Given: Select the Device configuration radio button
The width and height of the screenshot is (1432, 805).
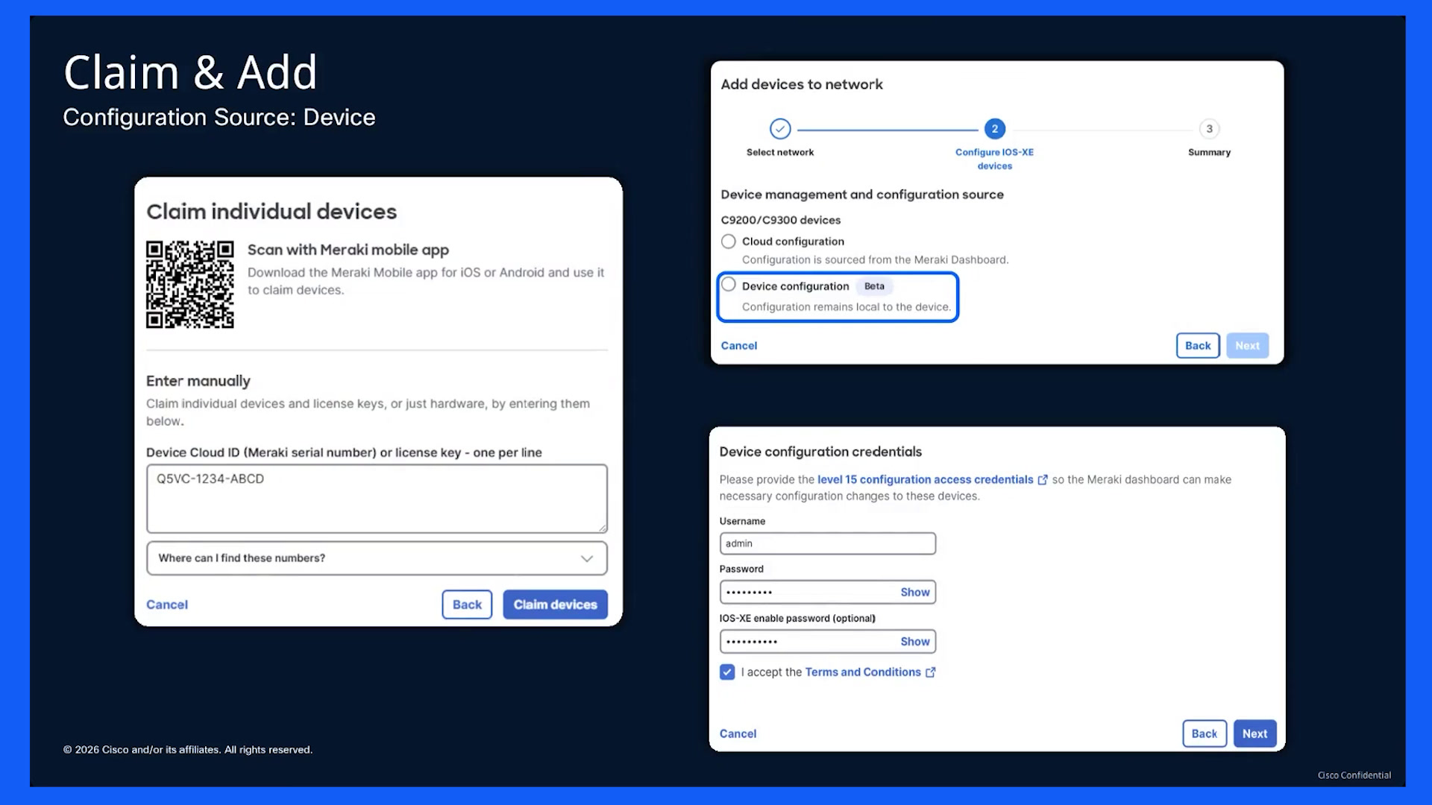Looking at the screenshot, I should pos(729,285).
